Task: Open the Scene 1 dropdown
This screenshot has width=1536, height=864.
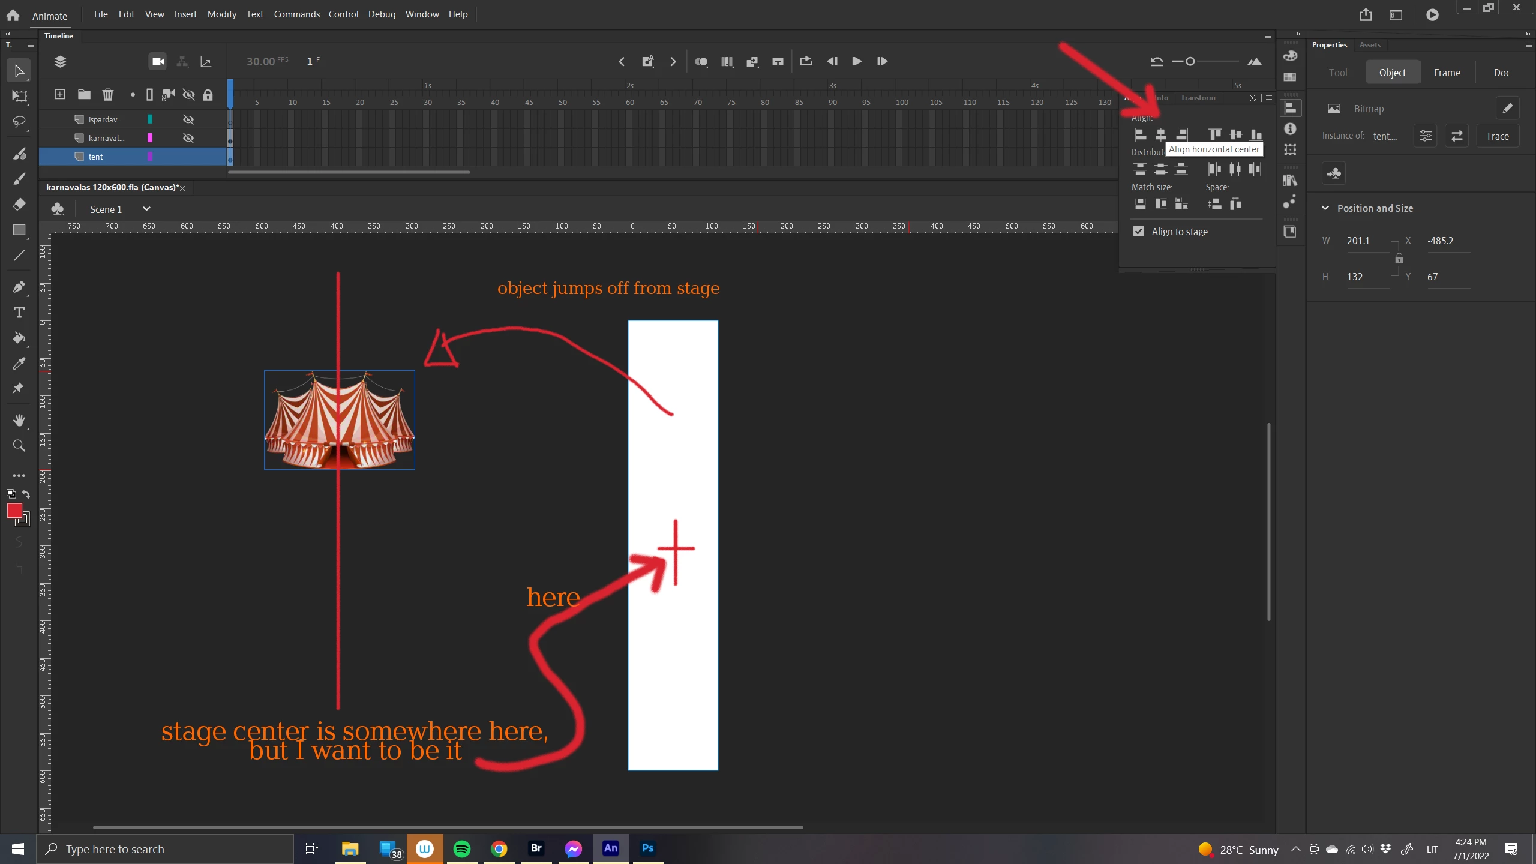Action: coord(146,209)
